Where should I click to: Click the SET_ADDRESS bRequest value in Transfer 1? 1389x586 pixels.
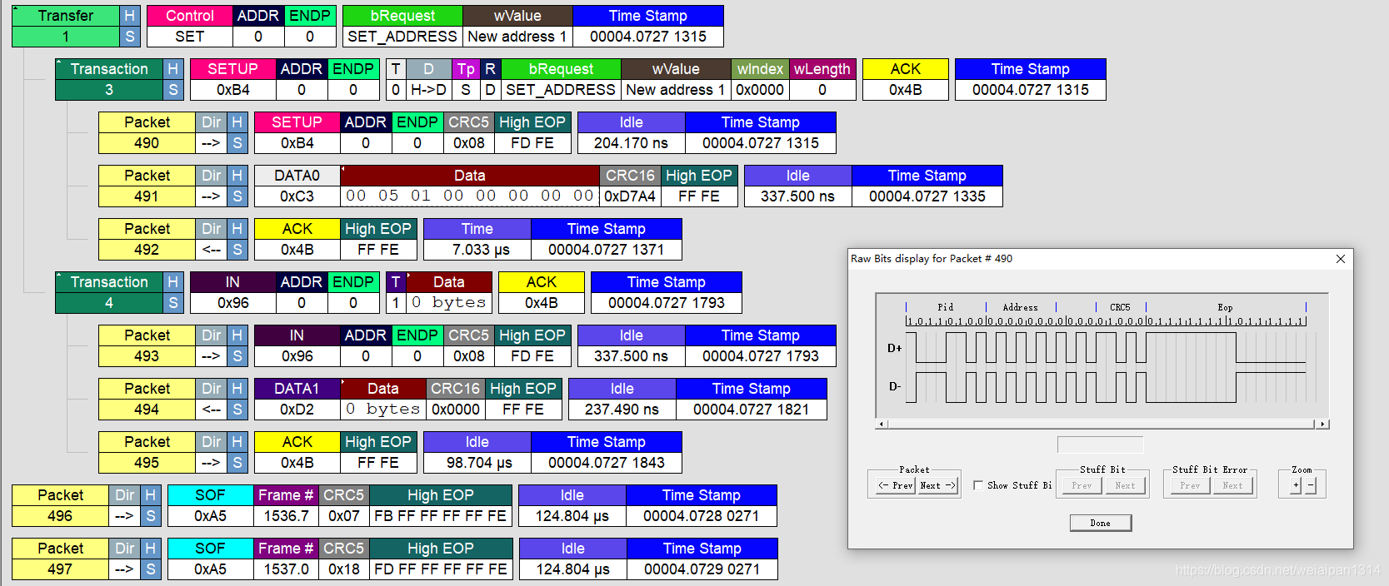pos(402,37)
